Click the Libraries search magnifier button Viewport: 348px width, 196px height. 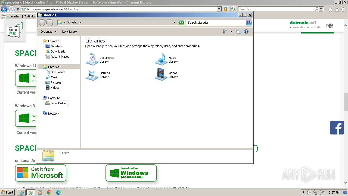pos(249,23)
